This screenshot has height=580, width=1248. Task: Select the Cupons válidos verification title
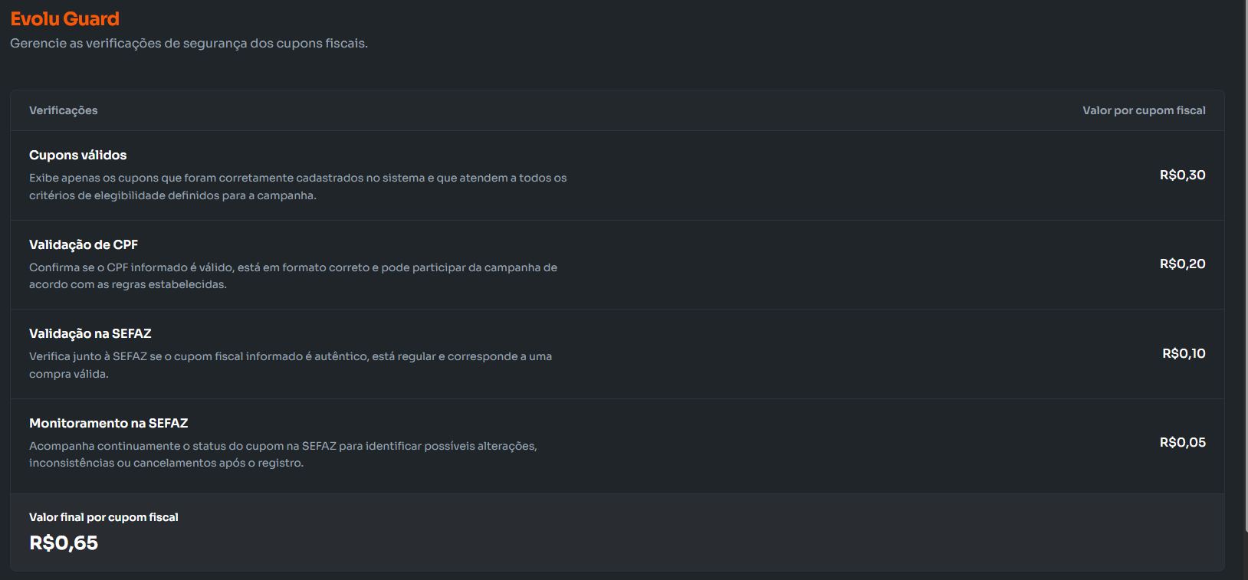point(78,155)
